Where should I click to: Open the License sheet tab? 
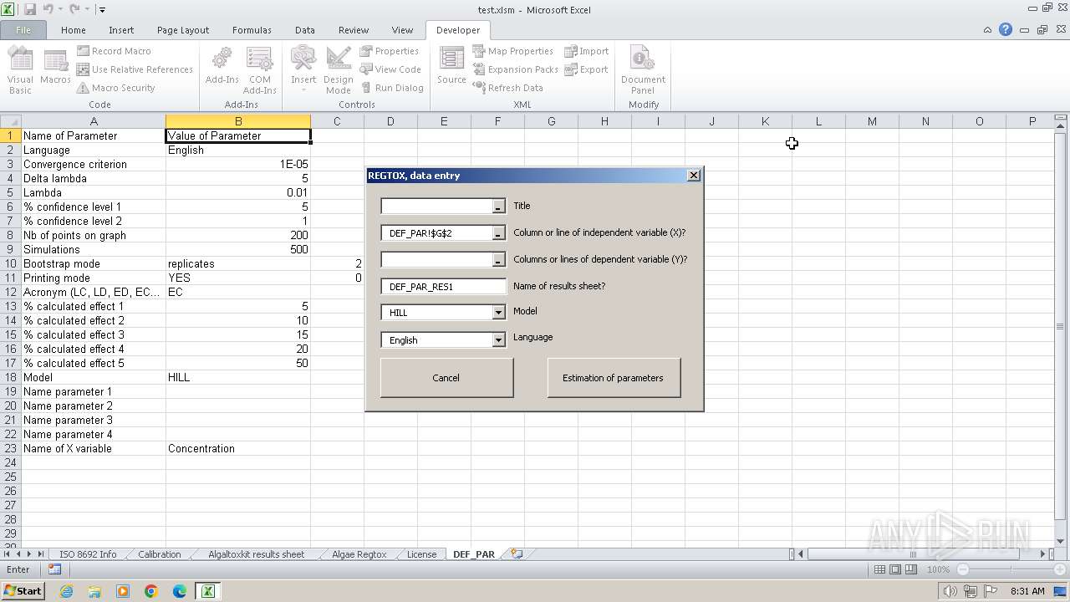[x=421, y=554]
